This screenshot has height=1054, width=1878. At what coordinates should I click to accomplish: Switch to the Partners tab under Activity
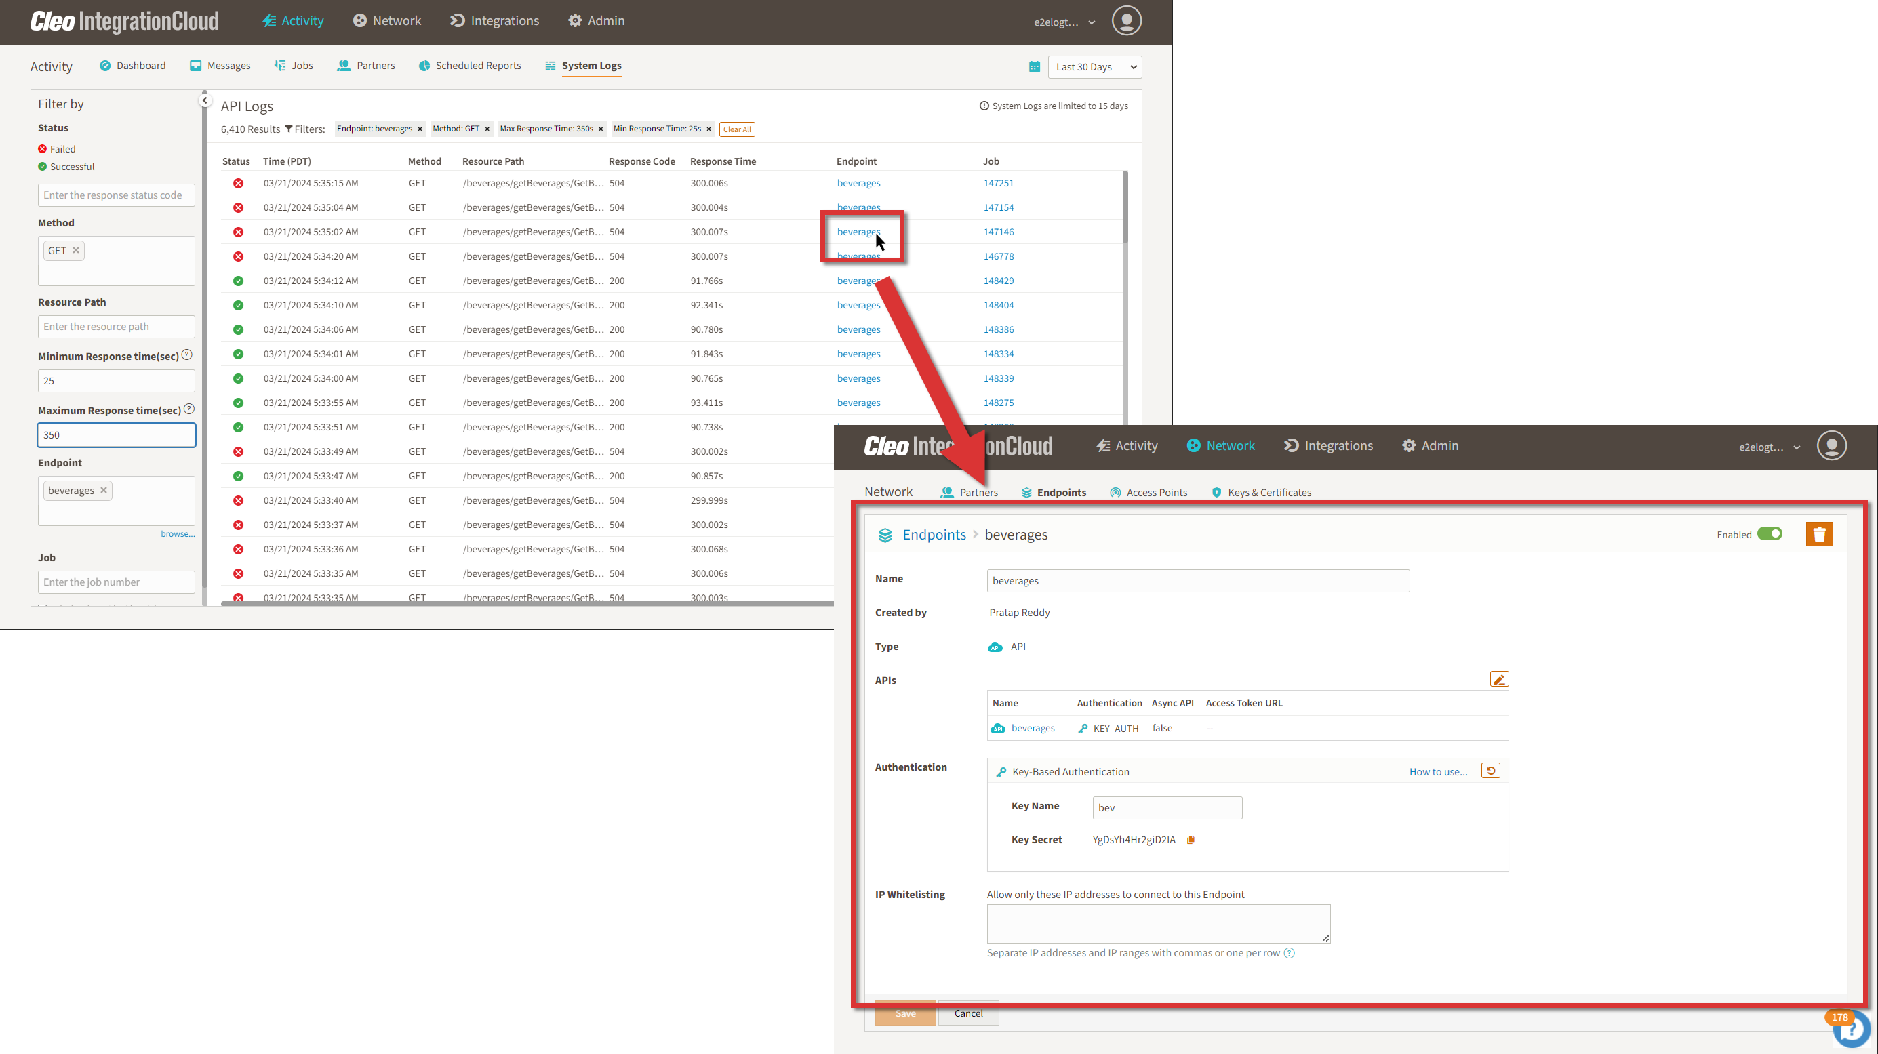tap(366, 66)
